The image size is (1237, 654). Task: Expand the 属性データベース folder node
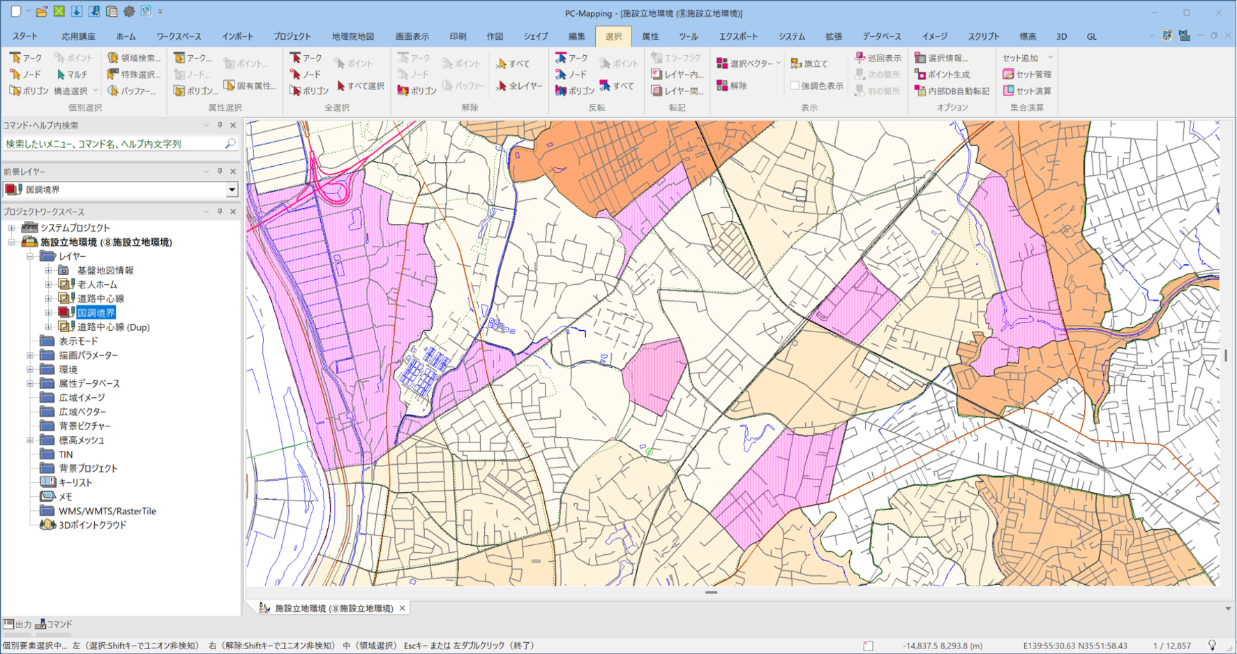(30, 384)
